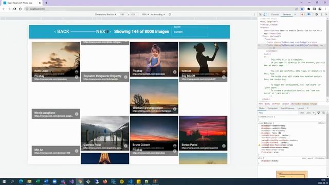The height and width of the screenshot is (185, 329).
Task: Open the Dimensions iPad Air dropdown
Action: pos(105,14)
